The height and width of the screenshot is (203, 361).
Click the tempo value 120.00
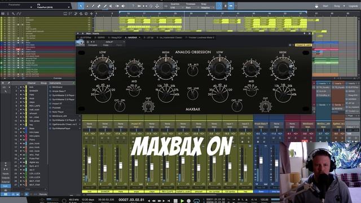pyautogui.click(x=265, y=200)
